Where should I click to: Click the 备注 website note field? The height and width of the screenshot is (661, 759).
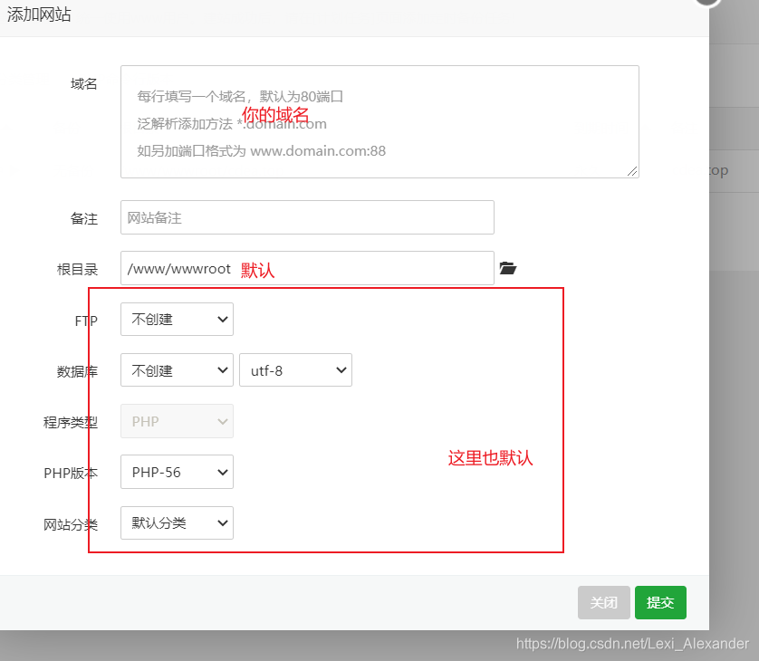point(307,217)
